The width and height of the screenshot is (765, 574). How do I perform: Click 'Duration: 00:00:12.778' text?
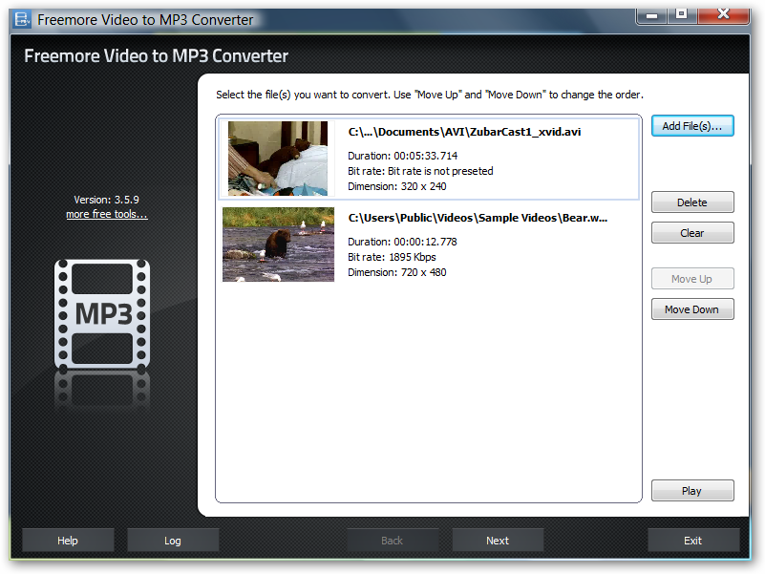402,242
